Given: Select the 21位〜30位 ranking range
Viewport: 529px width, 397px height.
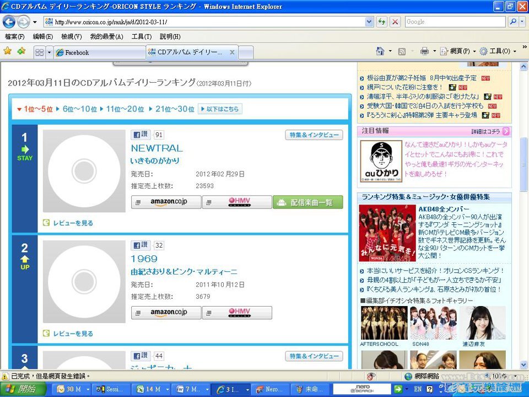Looking at the screenshot, I should [175, 109].
